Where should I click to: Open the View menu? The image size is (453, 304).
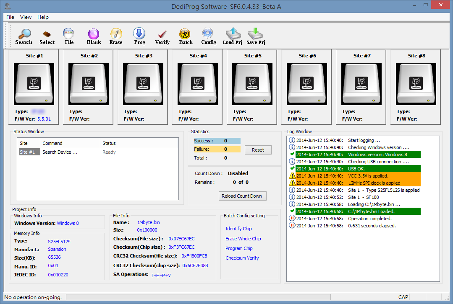pos(26,17)
